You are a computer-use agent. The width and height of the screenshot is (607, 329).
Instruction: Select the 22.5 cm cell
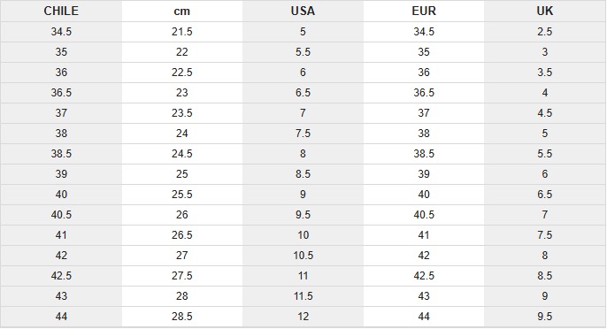(x=182, y=73)
